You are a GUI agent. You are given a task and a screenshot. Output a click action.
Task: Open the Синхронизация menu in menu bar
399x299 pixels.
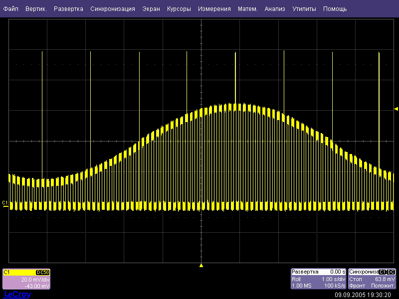[x=113, y=9]
